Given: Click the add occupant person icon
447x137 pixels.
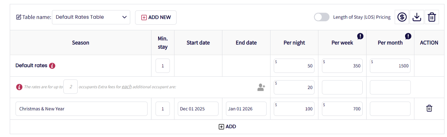Looking at the screenshot, I should click(261, 87).
